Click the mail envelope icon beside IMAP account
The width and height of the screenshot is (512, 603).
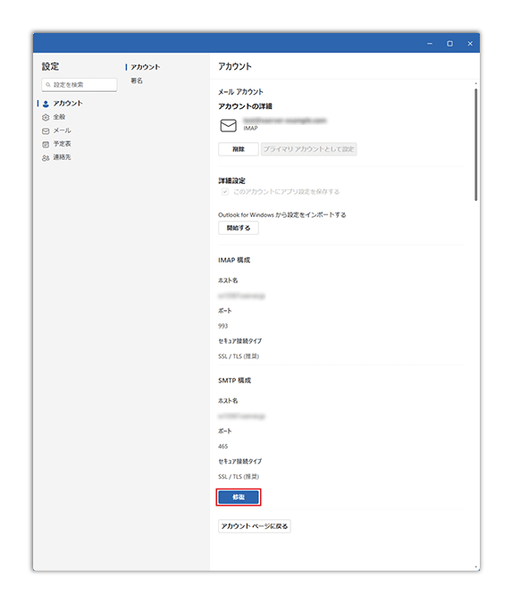pos(229,125)
